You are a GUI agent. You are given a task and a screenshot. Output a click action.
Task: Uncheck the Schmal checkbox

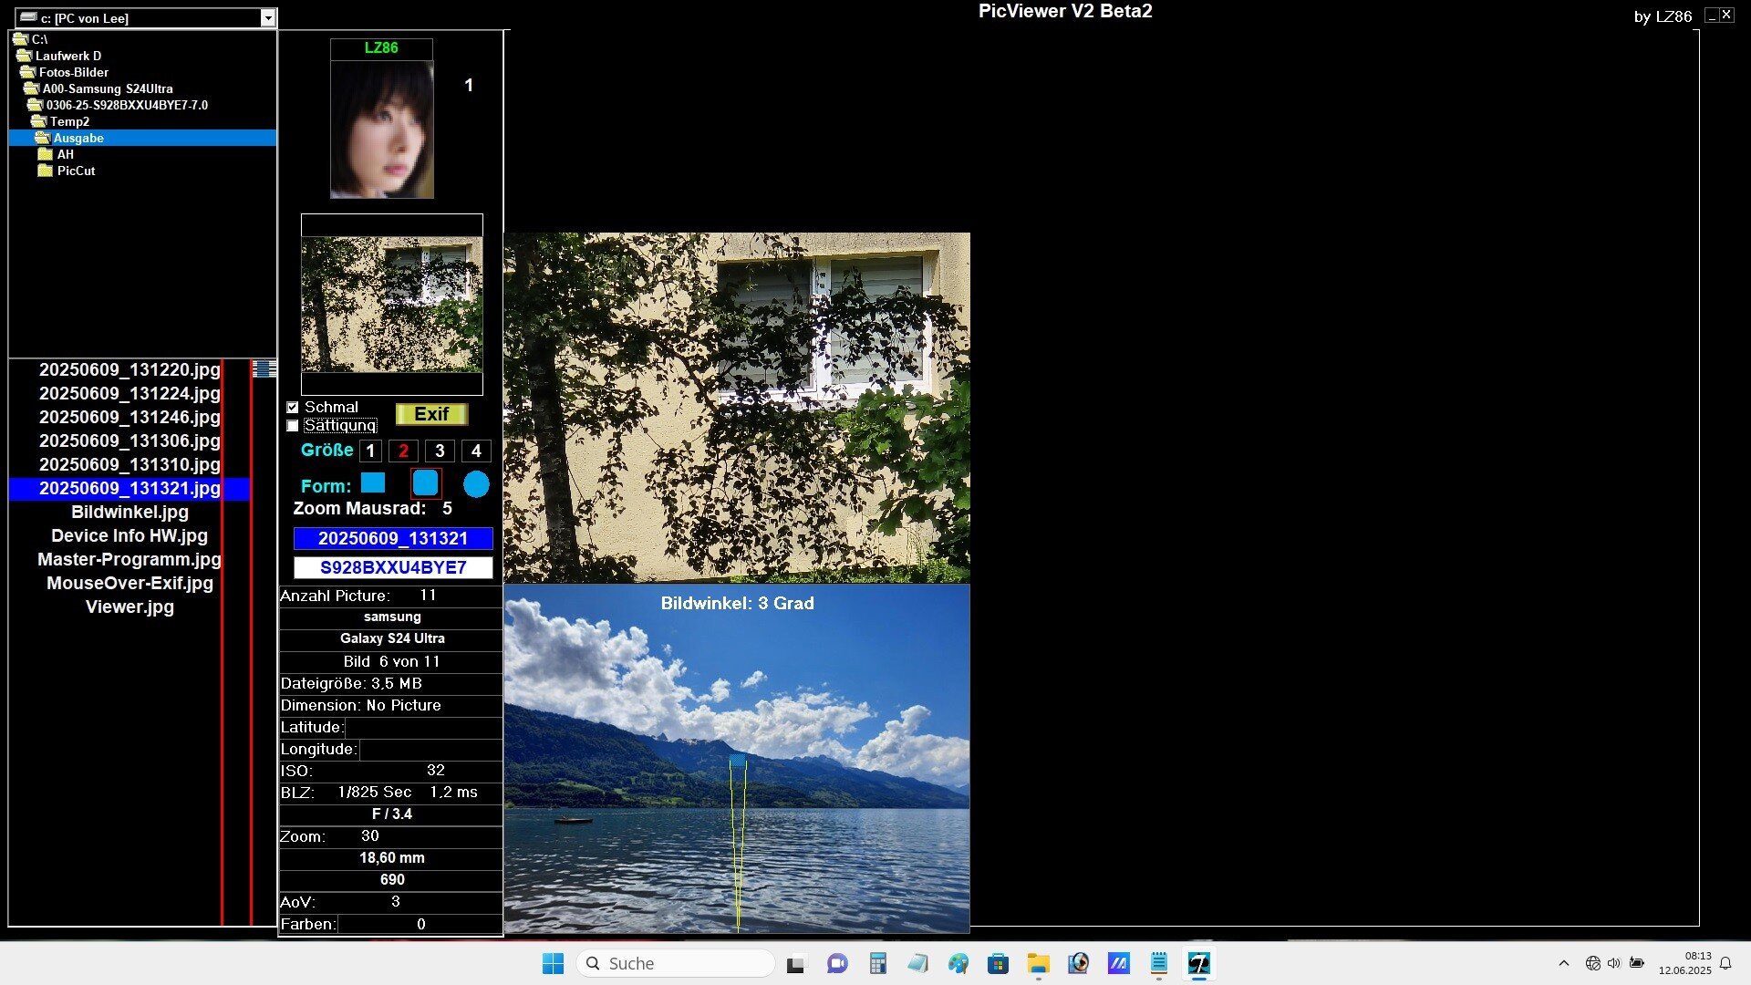click(x=293, y=408)
